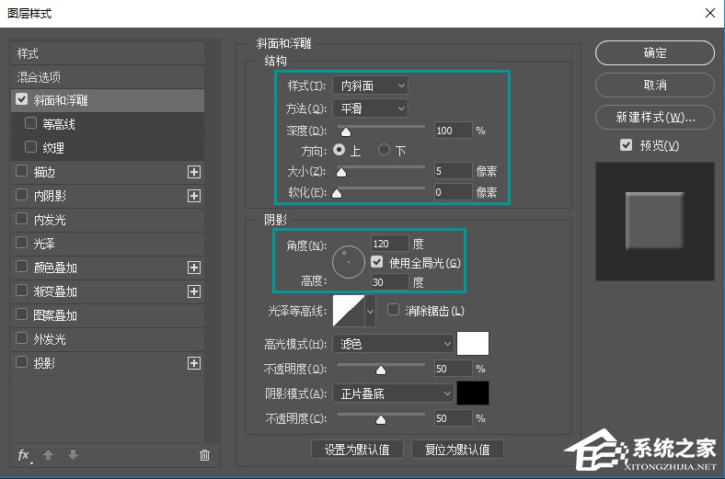Image resolution: width=725 pixels, height=479 pixels.
Task: Open the 光泽等高线 picker arrow
Action: pos(371,312)
